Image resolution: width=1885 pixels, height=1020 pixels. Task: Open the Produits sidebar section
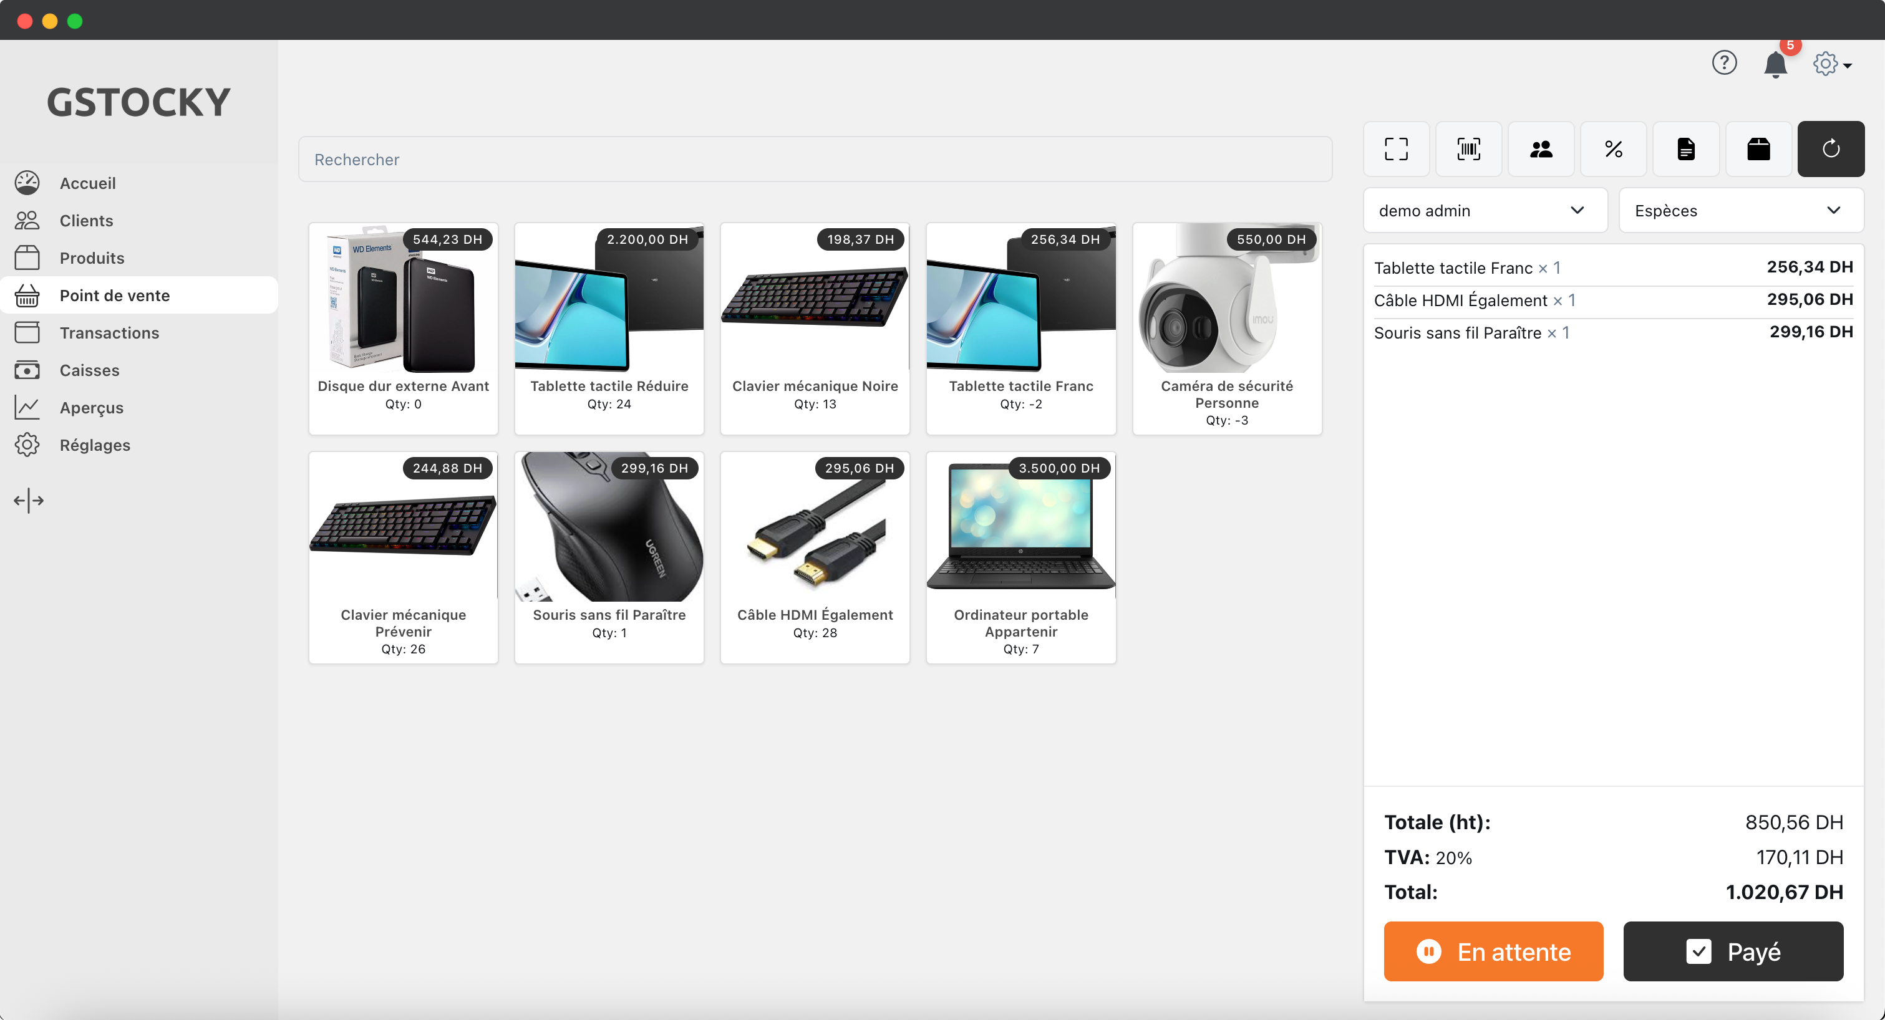click(x=92, y=258)
